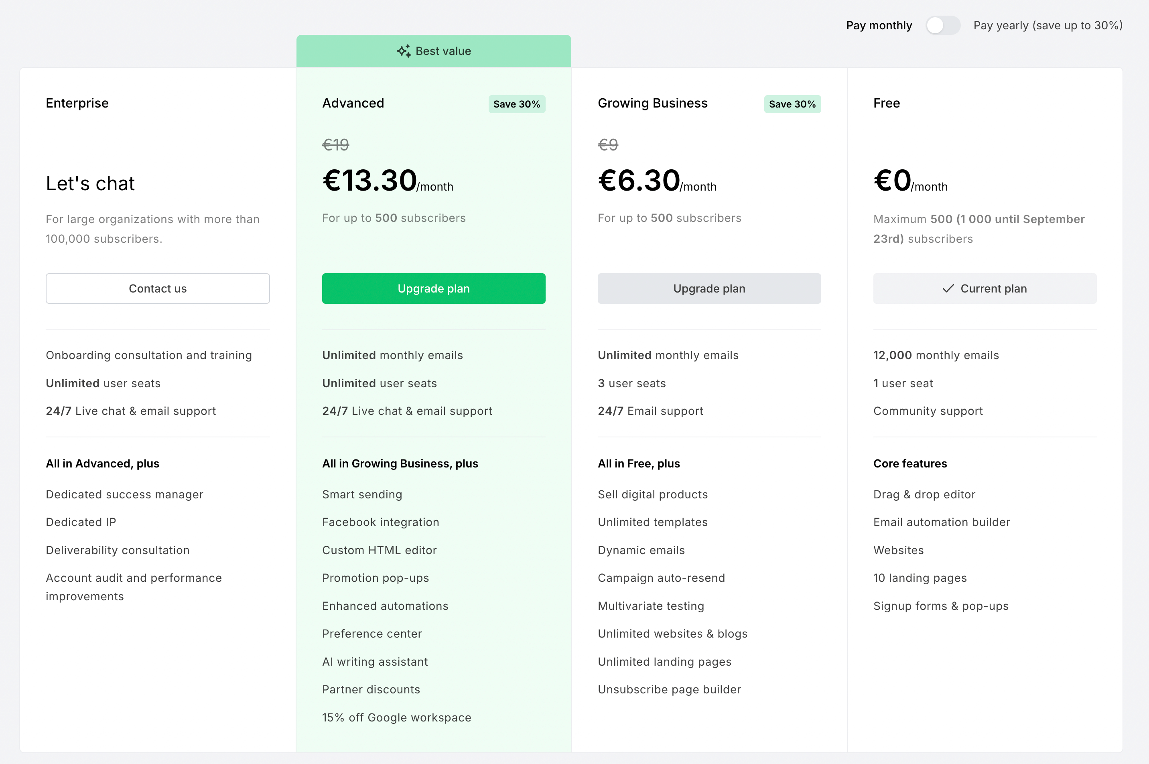Click the Save 30% badge on Growing Business
This screenshot has height=764, width=1149.
tap(792, 104)
